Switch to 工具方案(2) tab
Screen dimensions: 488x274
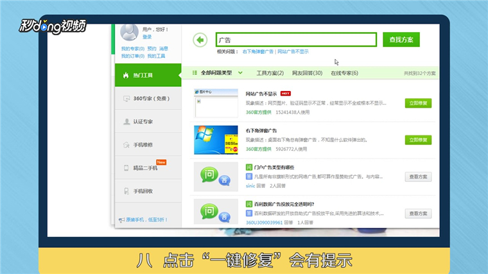point(270,73)
